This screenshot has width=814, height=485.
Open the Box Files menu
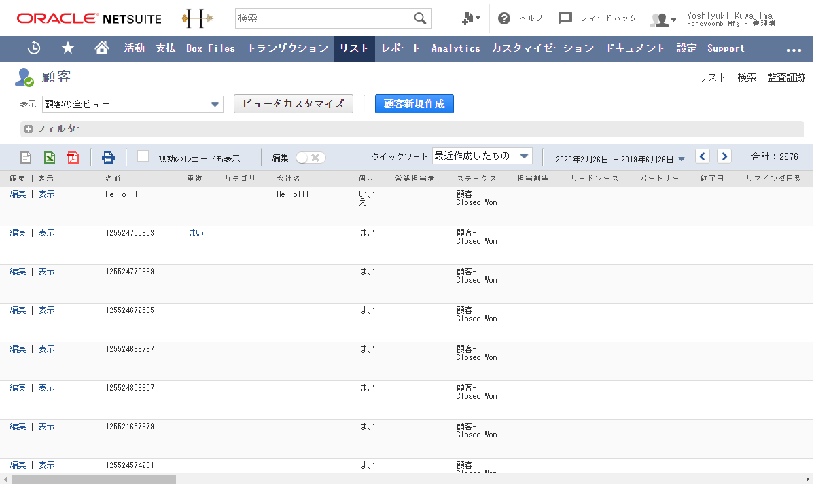[x=211, y=48]
